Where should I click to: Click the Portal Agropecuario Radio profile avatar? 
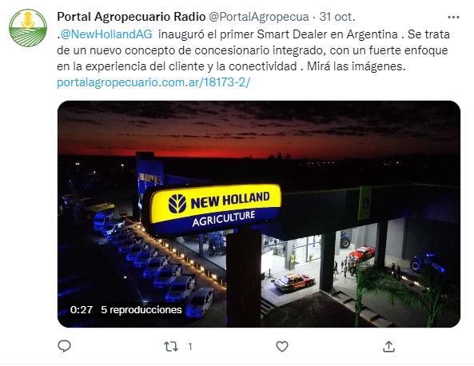pyautogui.click(x=28, y=28)
